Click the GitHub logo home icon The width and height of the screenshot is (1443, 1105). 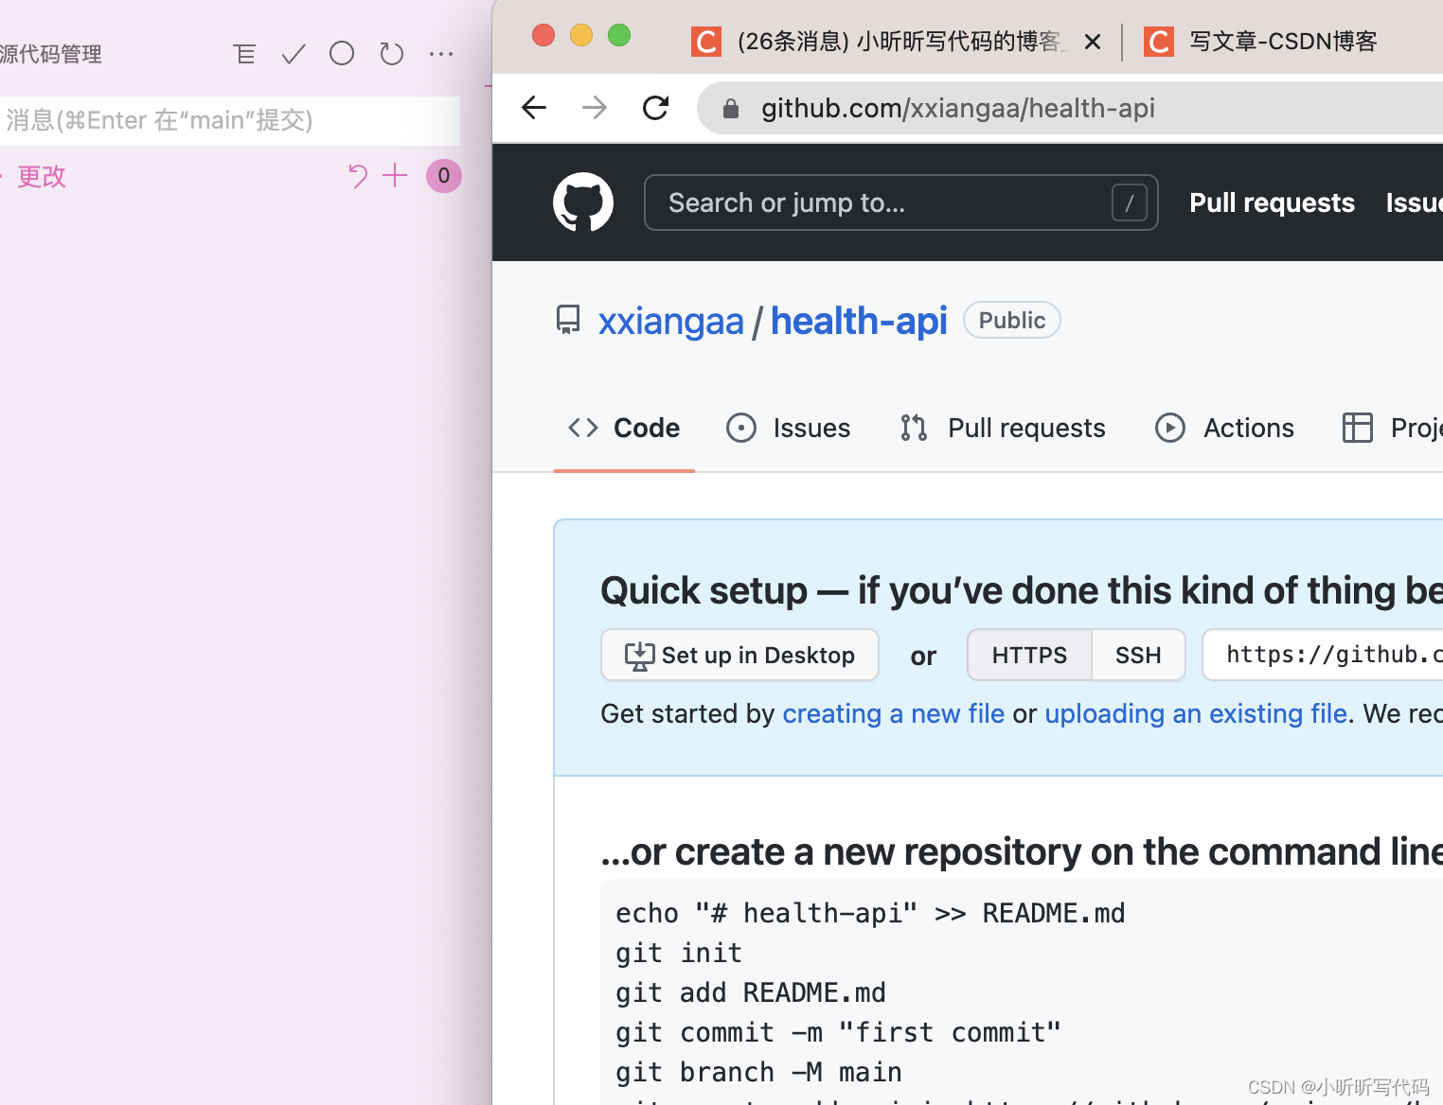coord(583,202)
